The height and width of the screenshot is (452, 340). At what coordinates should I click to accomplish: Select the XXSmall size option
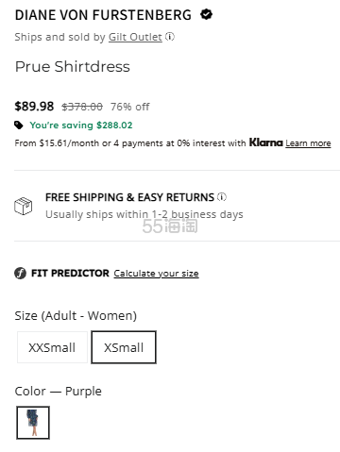click(52, 347)
